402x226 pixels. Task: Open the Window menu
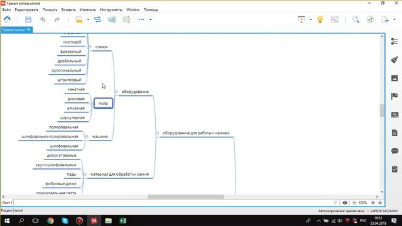(x=133, y=10)
